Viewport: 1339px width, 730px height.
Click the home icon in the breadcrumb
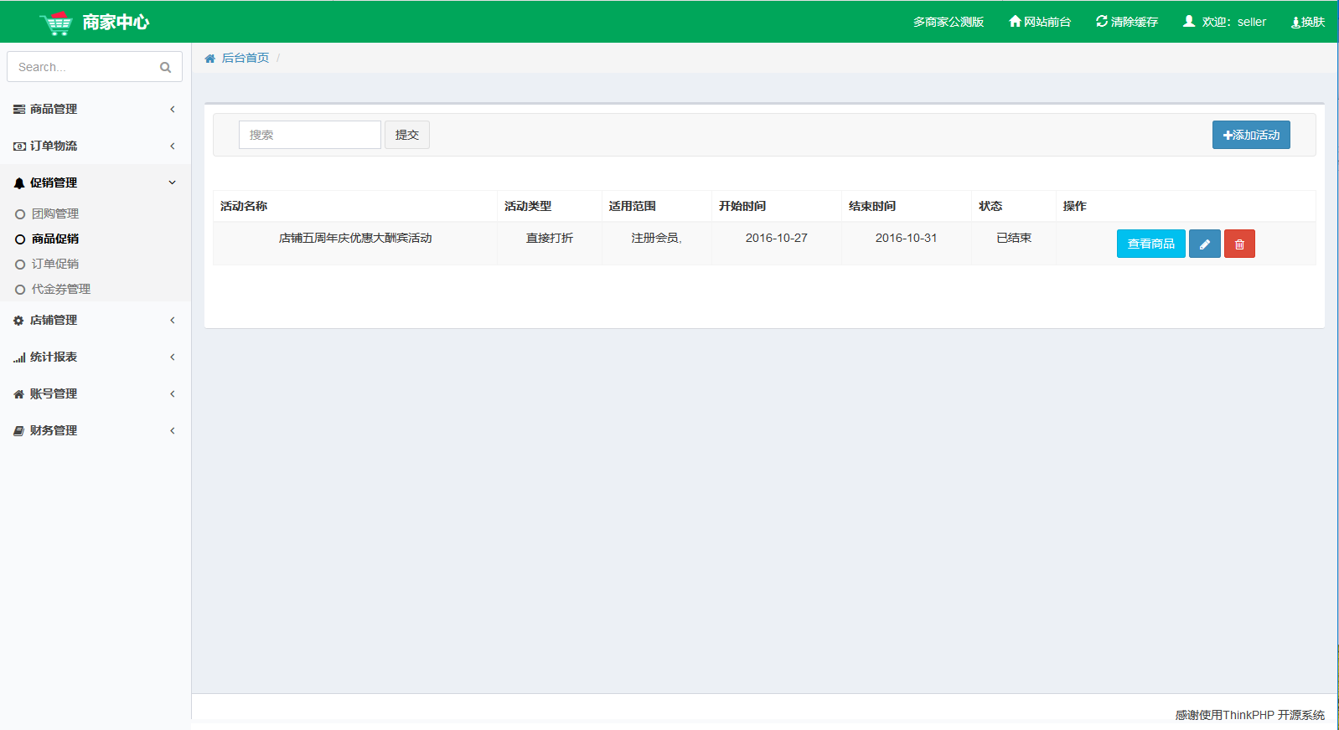[210, 59]
